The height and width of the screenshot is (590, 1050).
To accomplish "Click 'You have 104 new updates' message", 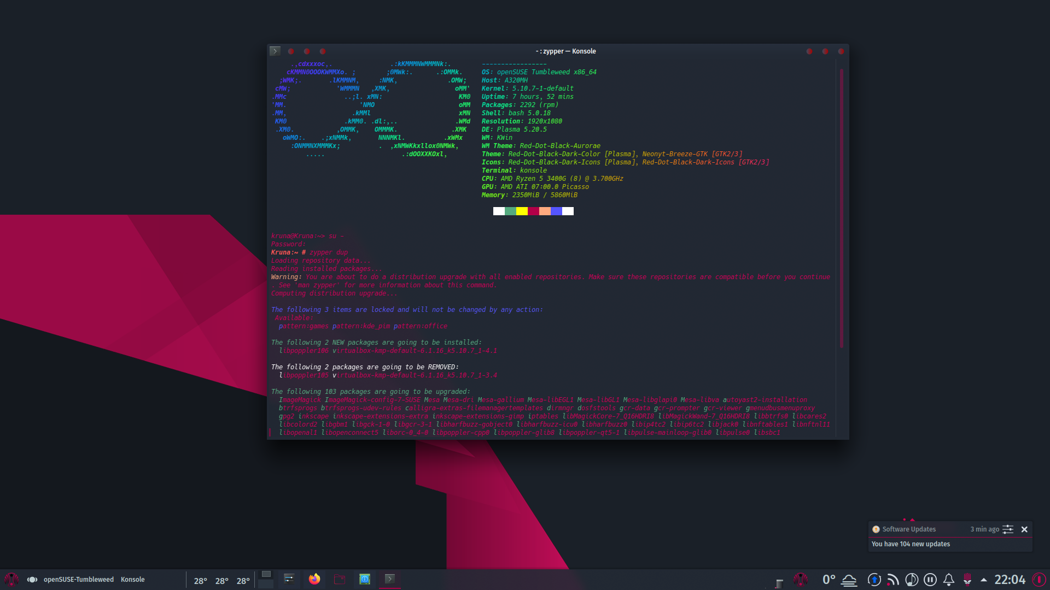I will coord(911,544).
